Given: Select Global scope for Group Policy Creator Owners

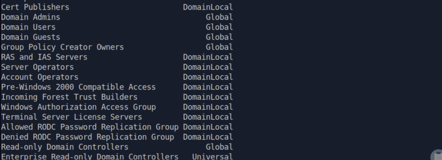Looking at the screenshot, I should click(219, 47).
